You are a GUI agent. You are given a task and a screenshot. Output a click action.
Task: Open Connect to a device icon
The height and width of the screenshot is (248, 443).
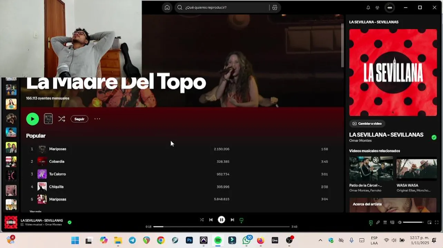click(x=392, y=223)
